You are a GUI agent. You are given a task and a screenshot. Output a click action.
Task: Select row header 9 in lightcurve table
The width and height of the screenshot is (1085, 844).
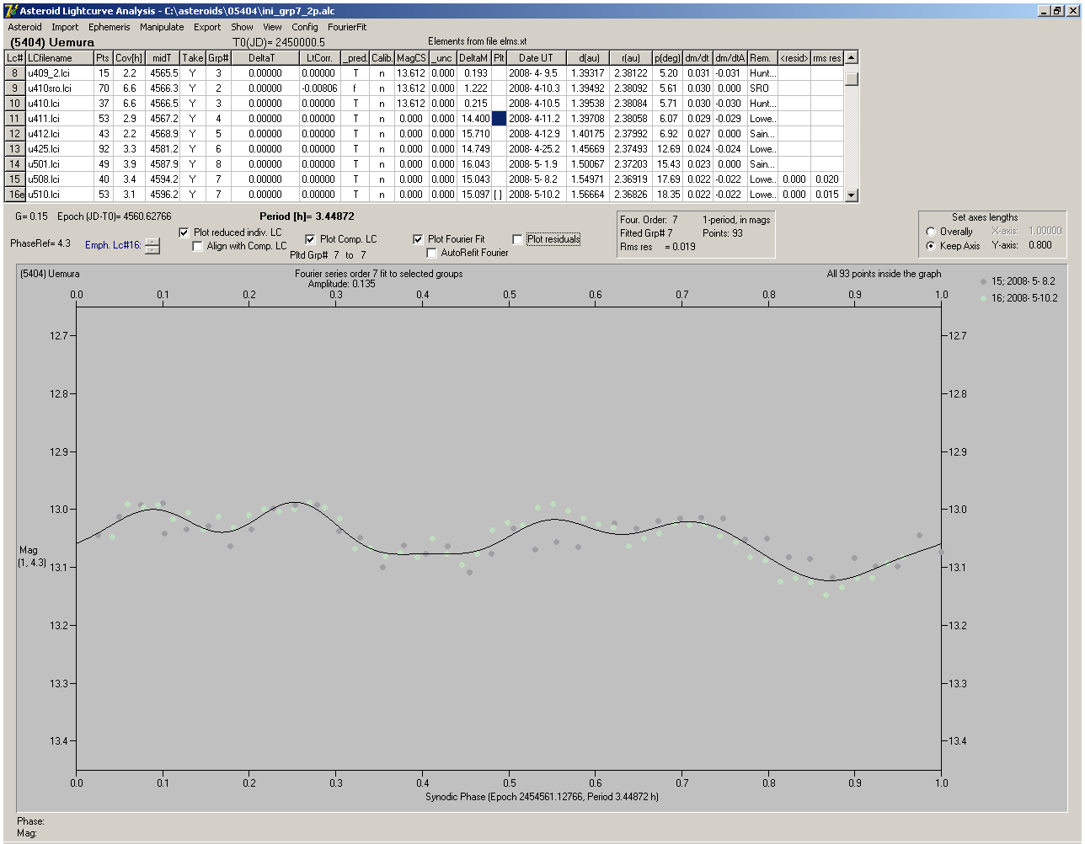15,88
